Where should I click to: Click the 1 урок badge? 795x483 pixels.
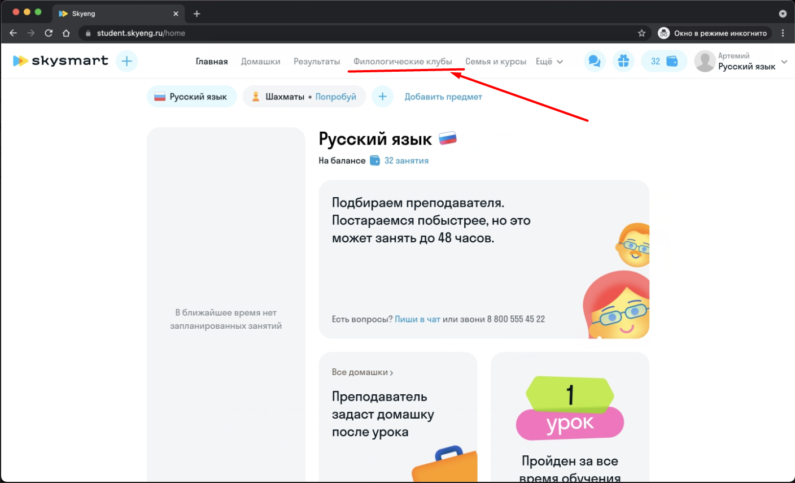click(570, 408)
